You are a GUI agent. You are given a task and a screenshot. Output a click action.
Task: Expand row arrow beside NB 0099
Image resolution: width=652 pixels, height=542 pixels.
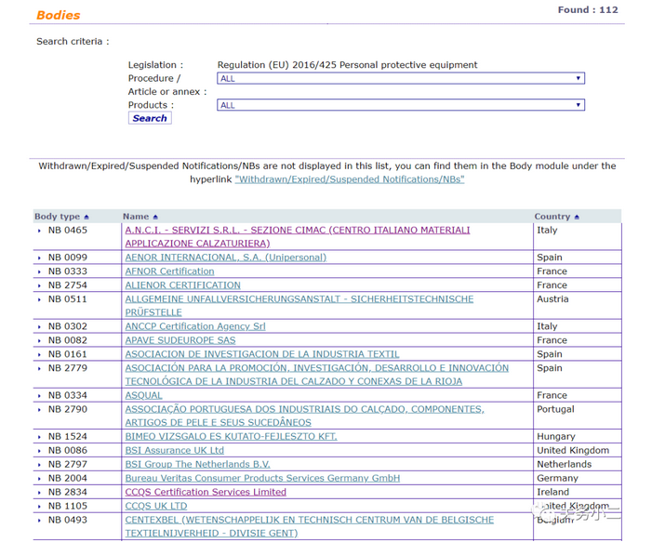pos(40,258)
